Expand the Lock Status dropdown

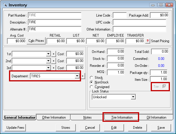(133, 97)
